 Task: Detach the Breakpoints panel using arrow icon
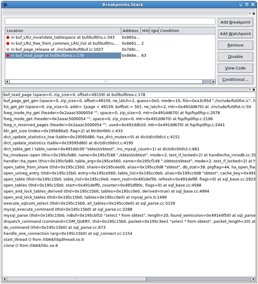tap(250, 13)
